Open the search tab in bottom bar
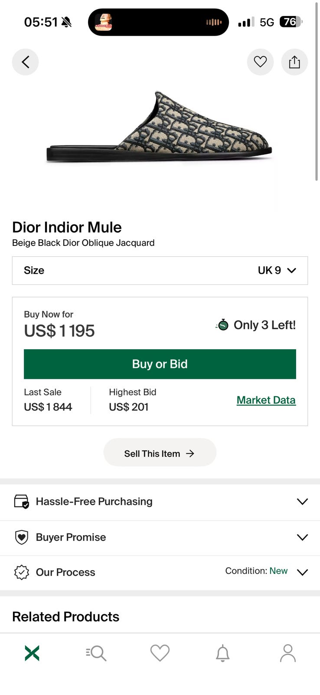 (x=96, y=653)
